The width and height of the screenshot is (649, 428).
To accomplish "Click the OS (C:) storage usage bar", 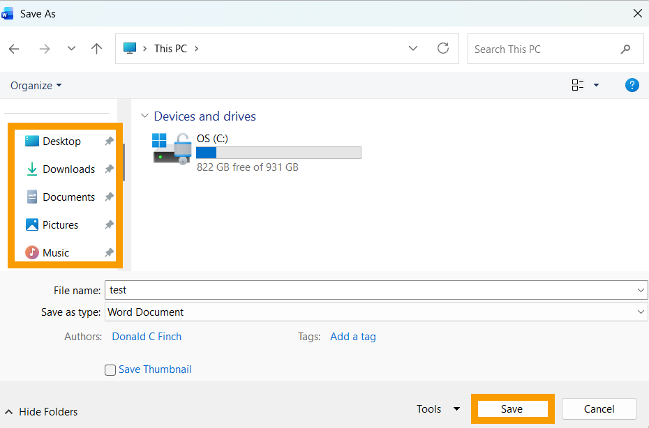I will (x=278, y=153).
